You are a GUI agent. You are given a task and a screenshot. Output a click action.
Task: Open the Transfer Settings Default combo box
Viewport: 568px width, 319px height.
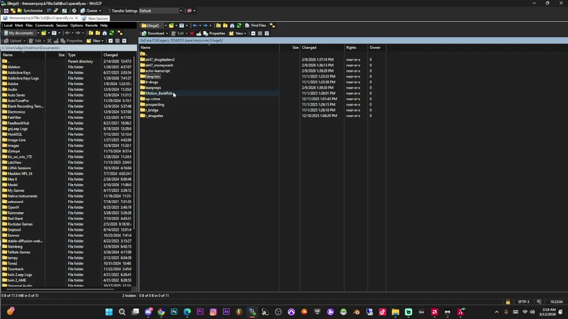click(x=161, y=11)
